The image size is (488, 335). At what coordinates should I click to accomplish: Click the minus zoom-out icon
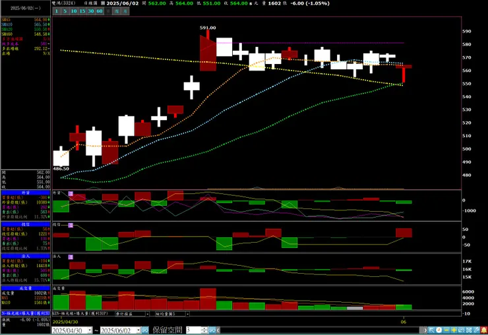pos(446,330)
